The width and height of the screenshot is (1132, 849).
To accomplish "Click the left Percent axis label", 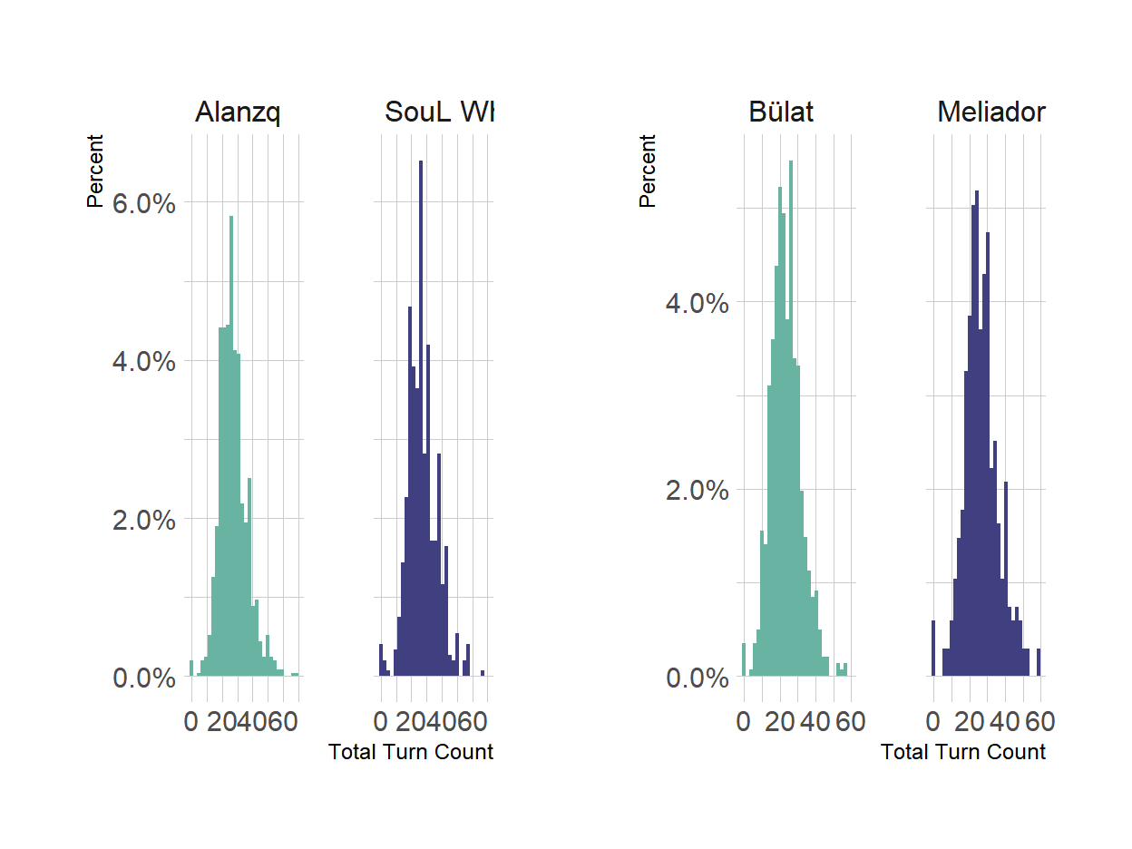I will coord(95,171).
